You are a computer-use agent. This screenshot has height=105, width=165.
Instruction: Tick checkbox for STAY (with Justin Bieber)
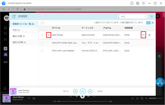(42, 51)
